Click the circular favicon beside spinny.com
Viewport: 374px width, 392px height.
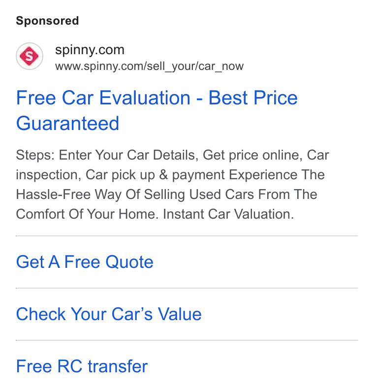point(29,56)
